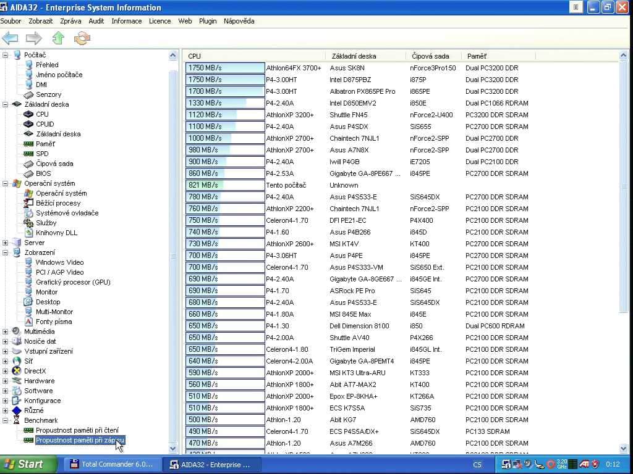Image resolution: width=633 pixels, height=474 pixels.
Task: Click the CS language indicator in taskbar
Action: [477, 465]
